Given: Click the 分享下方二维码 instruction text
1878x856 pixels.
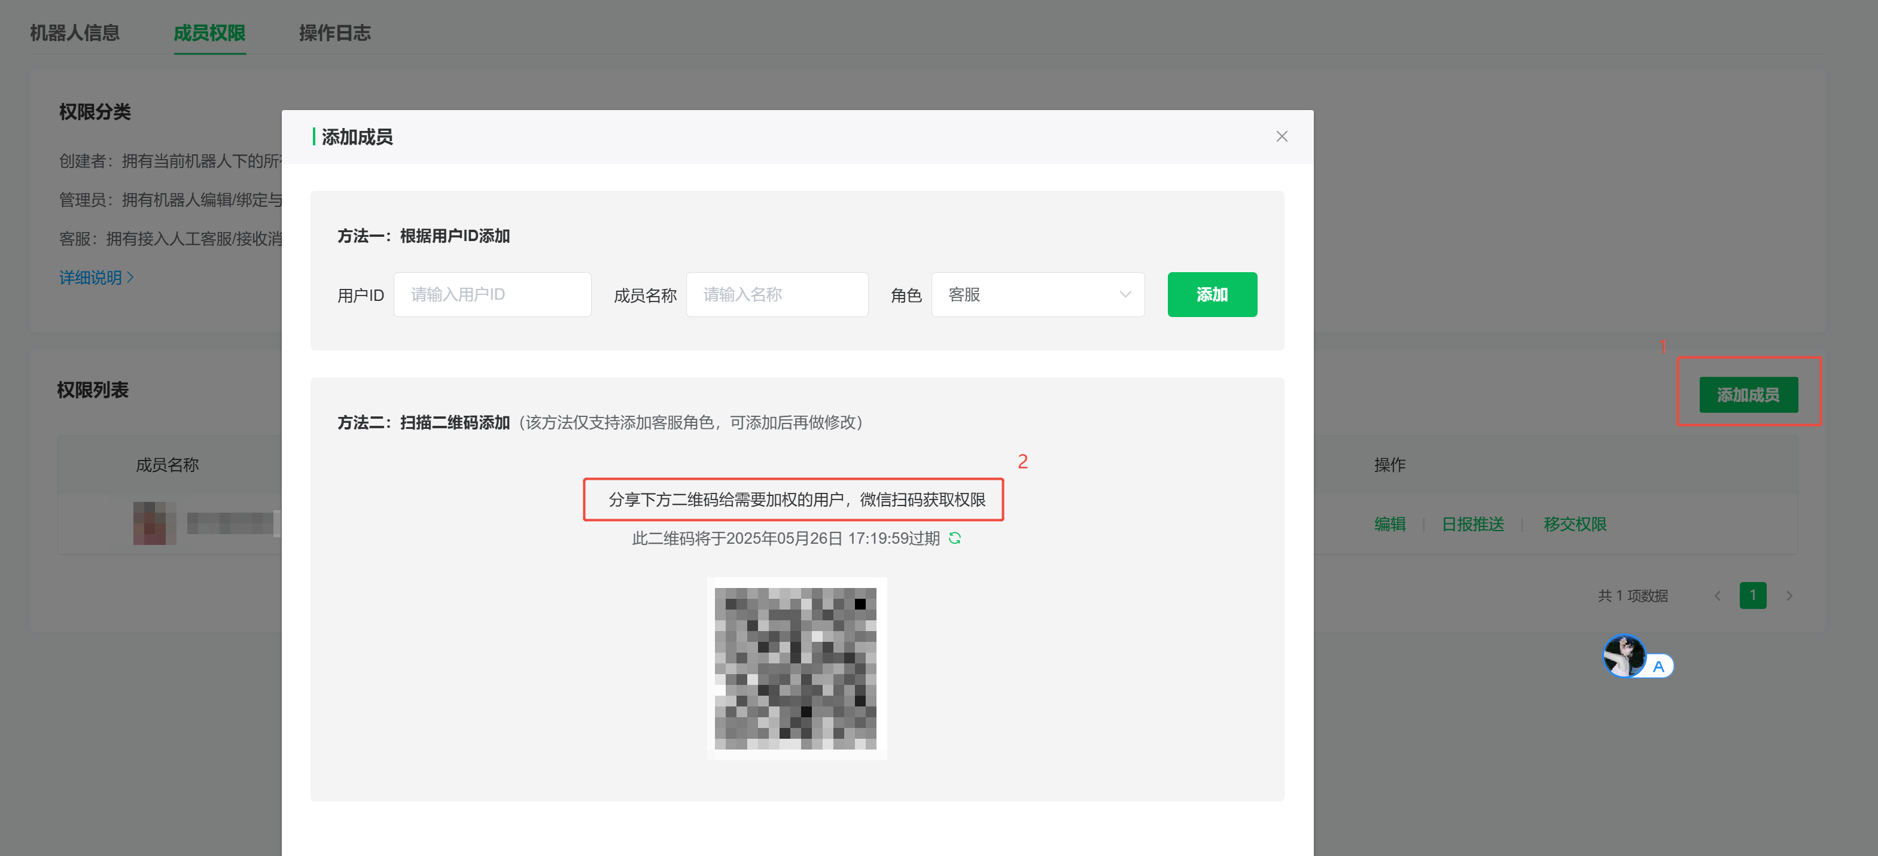Looking at the screenshot, I should click(796, 499).
